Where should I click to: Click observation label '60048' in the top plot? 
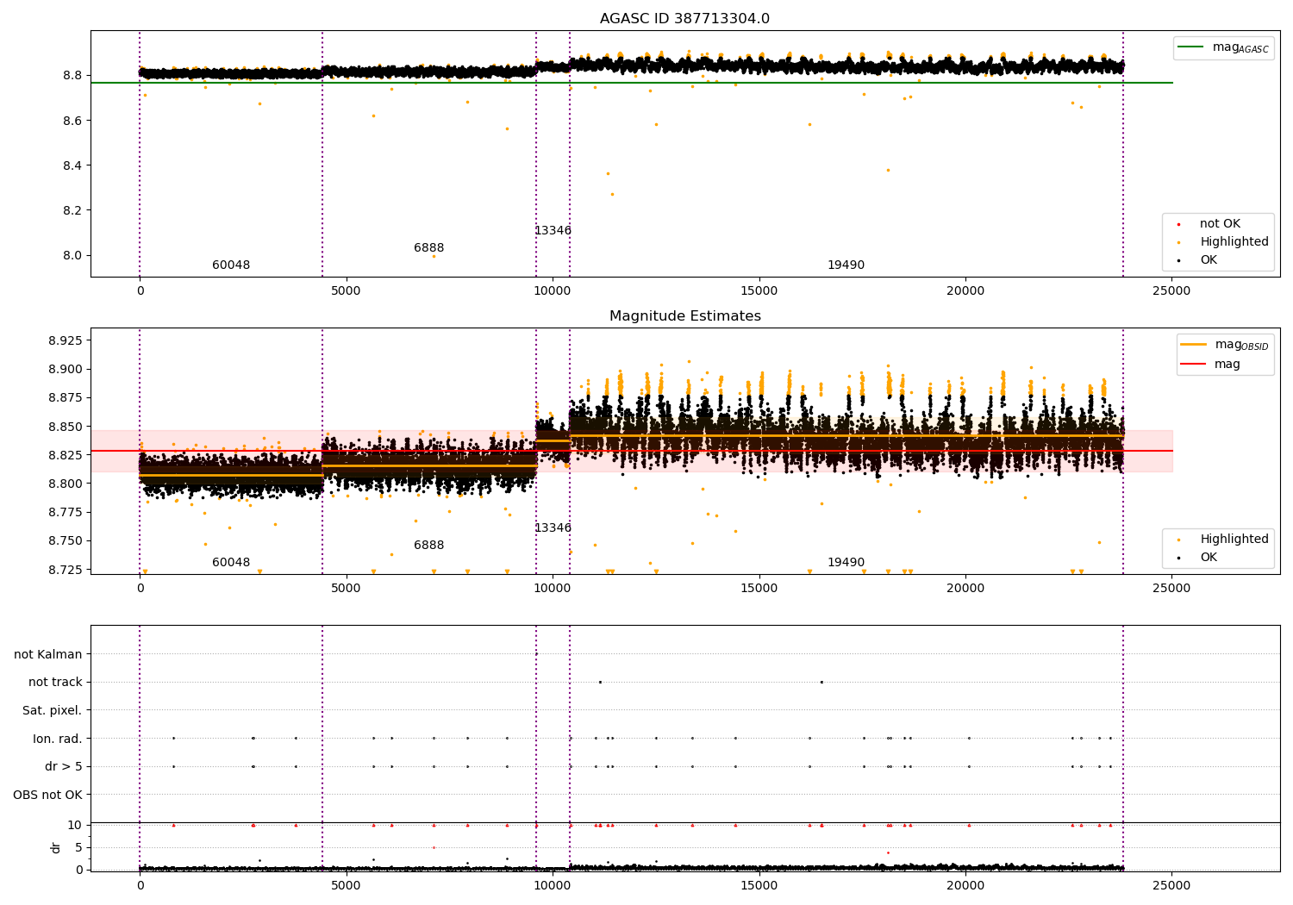(x=231, y=265)
